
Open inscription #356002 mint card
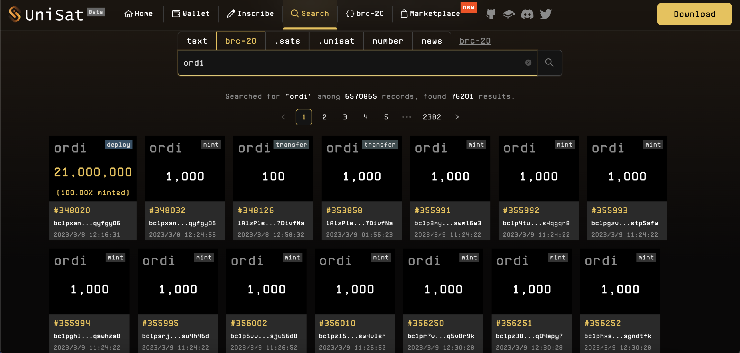[x=266, y=301]
